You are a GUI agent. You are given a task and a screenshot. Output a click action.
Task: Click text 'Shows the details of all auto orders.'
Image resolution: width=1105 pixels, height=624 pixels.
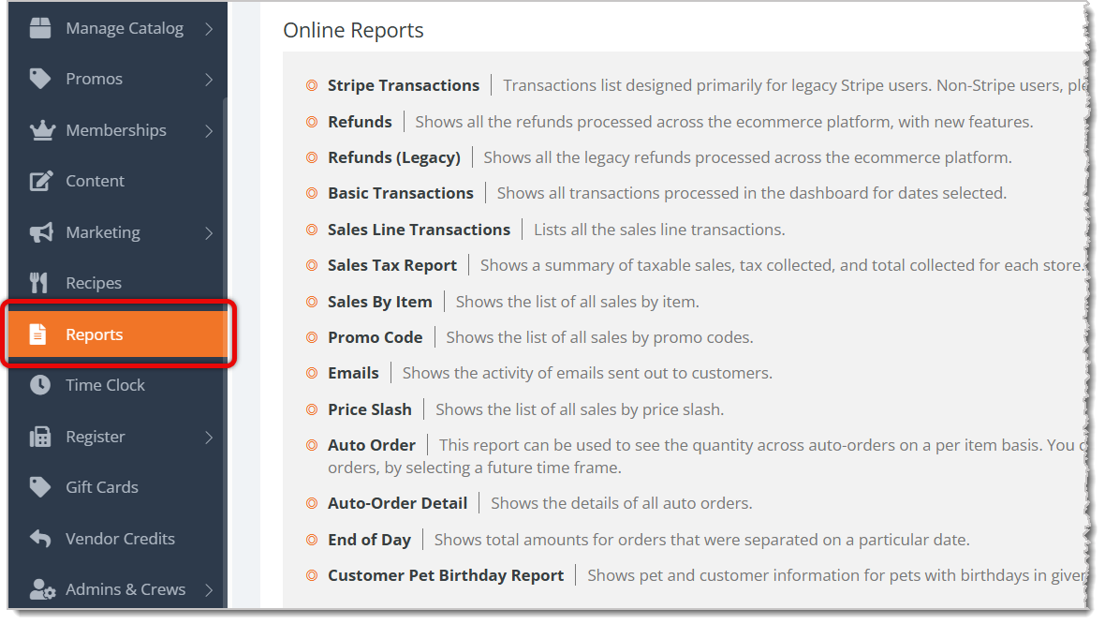(622, 503)
